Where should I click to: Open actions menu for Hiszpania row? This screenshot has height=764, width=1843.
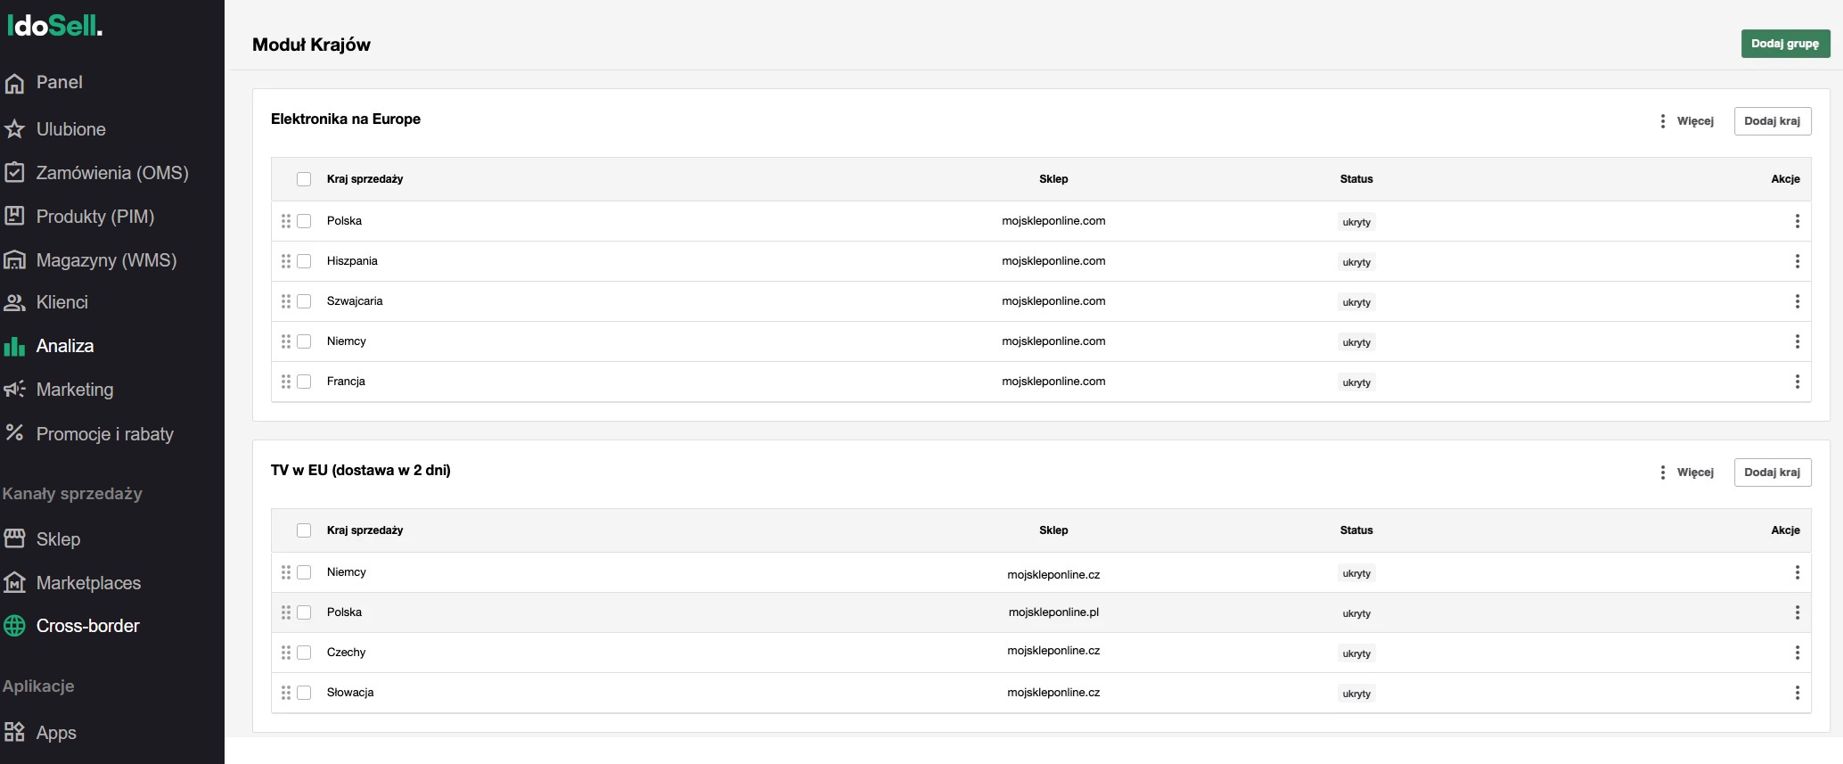click(1797, 261)
